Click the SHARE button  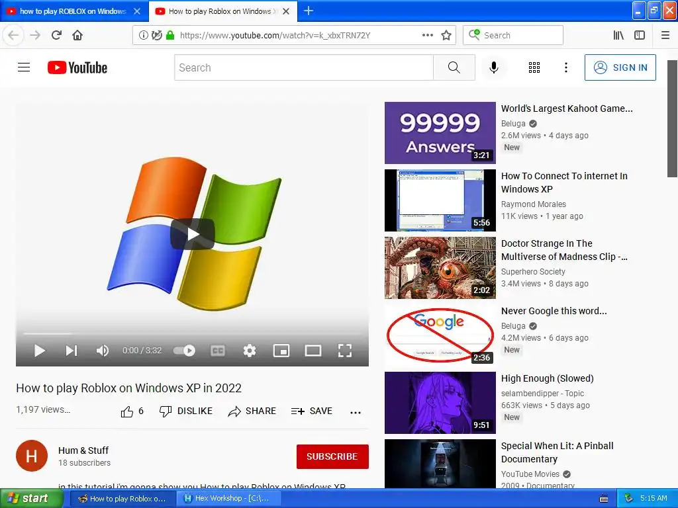252,411
